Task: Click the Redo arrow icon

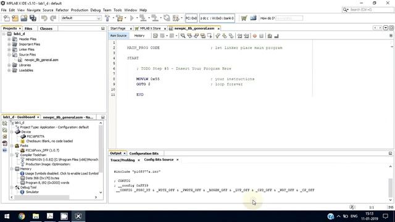Action: pos(53,18)
